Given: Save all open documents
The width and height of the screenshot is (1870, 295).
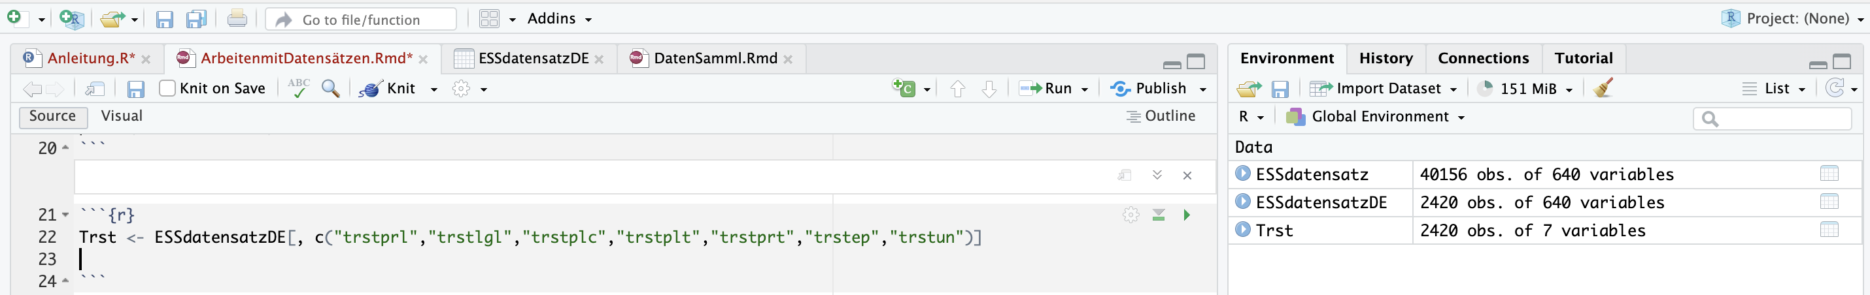Looking at the screenshot, I should tap(197, 19).
